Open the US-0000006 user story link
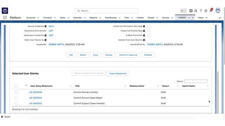Image resolution: width=225 pixels, height=126 pixels. [36, 92]
